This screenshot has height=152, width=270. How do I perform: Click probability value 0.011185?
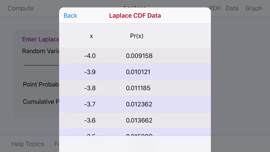tap(138, 88)
